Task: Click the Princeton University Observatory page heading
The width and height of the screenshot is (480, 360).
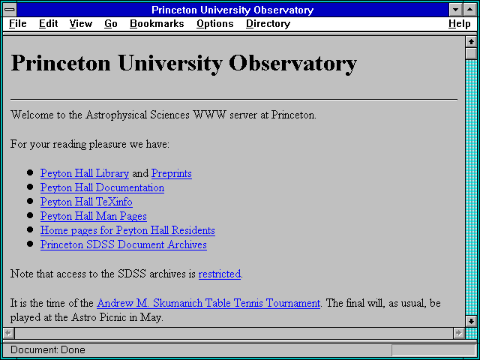Action: [x=184, y=63]
